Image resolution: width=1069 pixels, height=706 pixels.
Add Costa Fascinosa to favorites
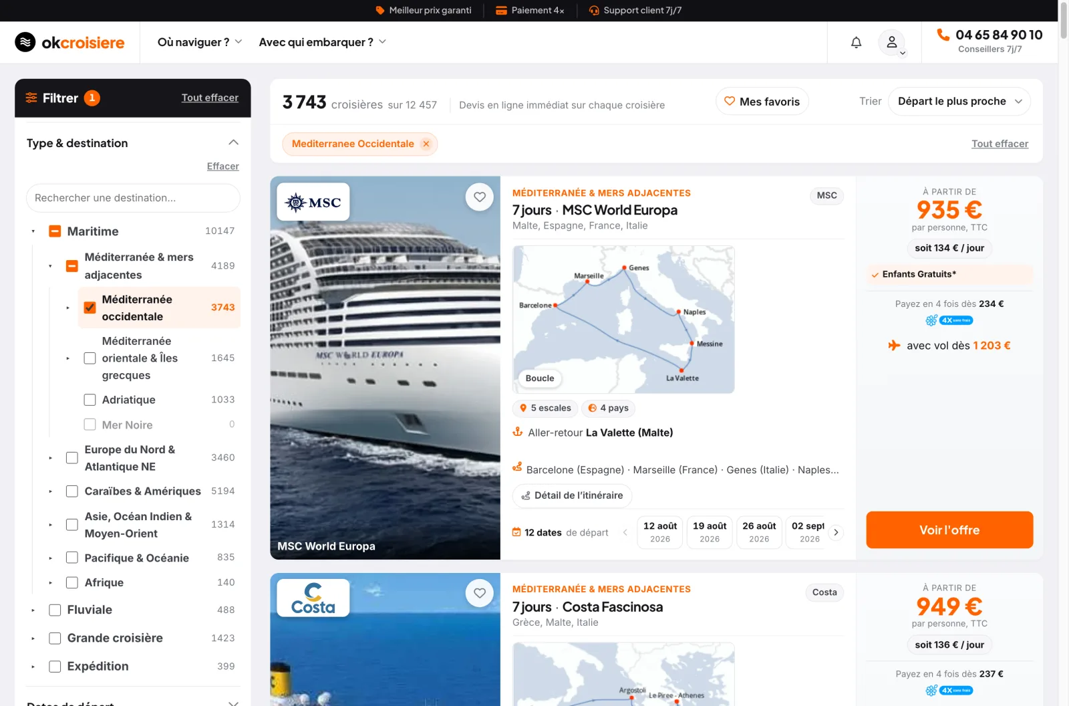[480, 593]
